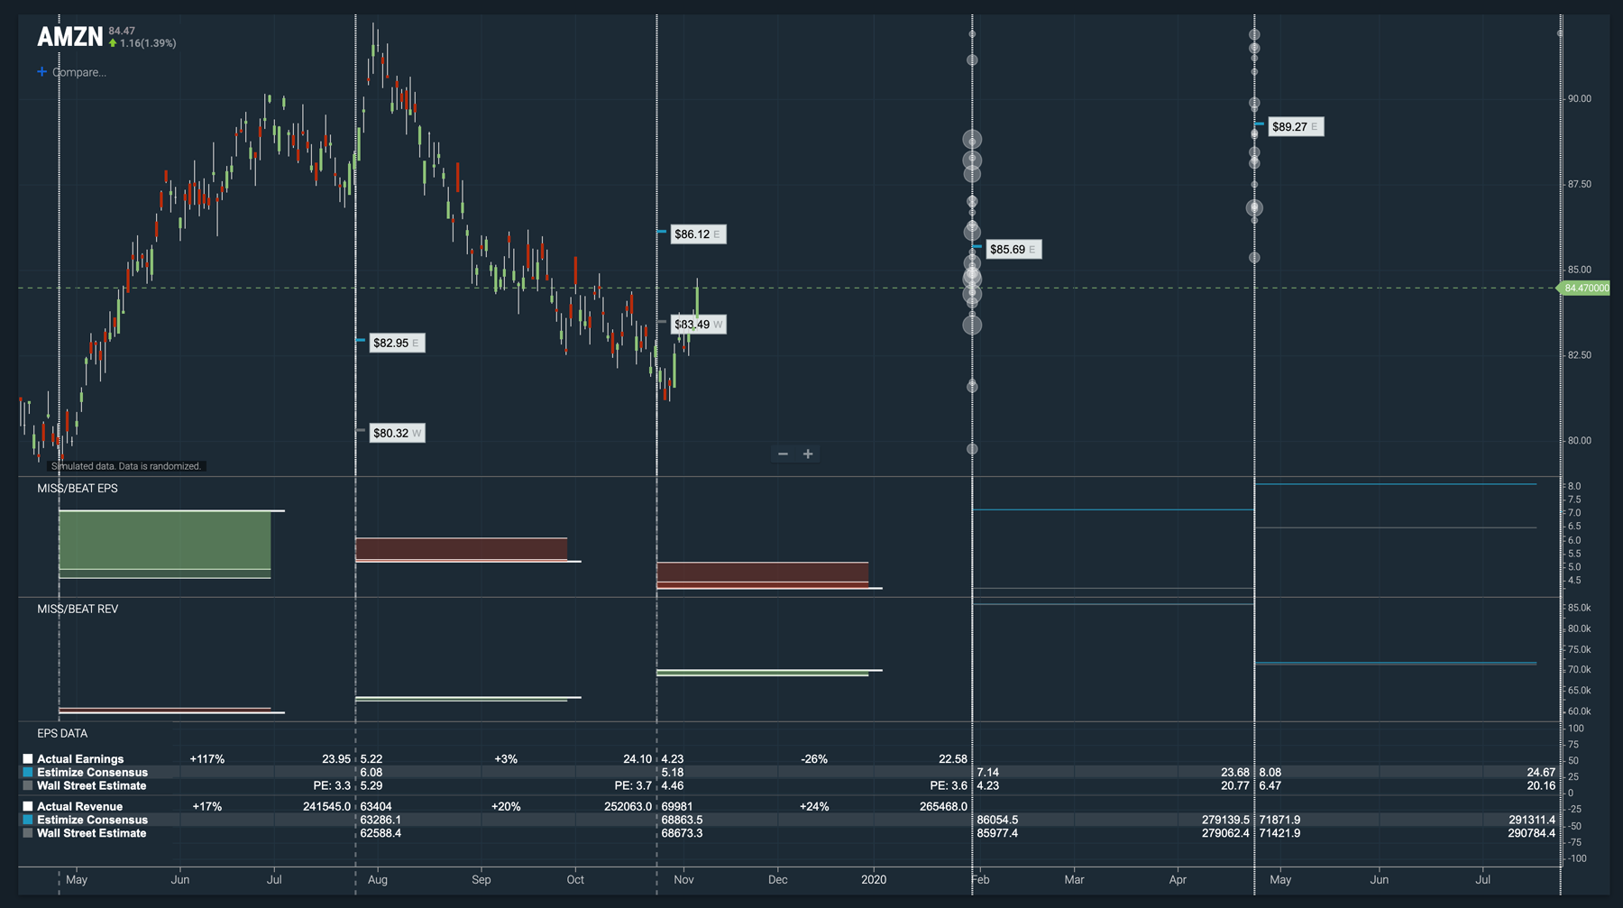Click the blue plus Compare icon
1623x908 pixels.
point(41,71)
